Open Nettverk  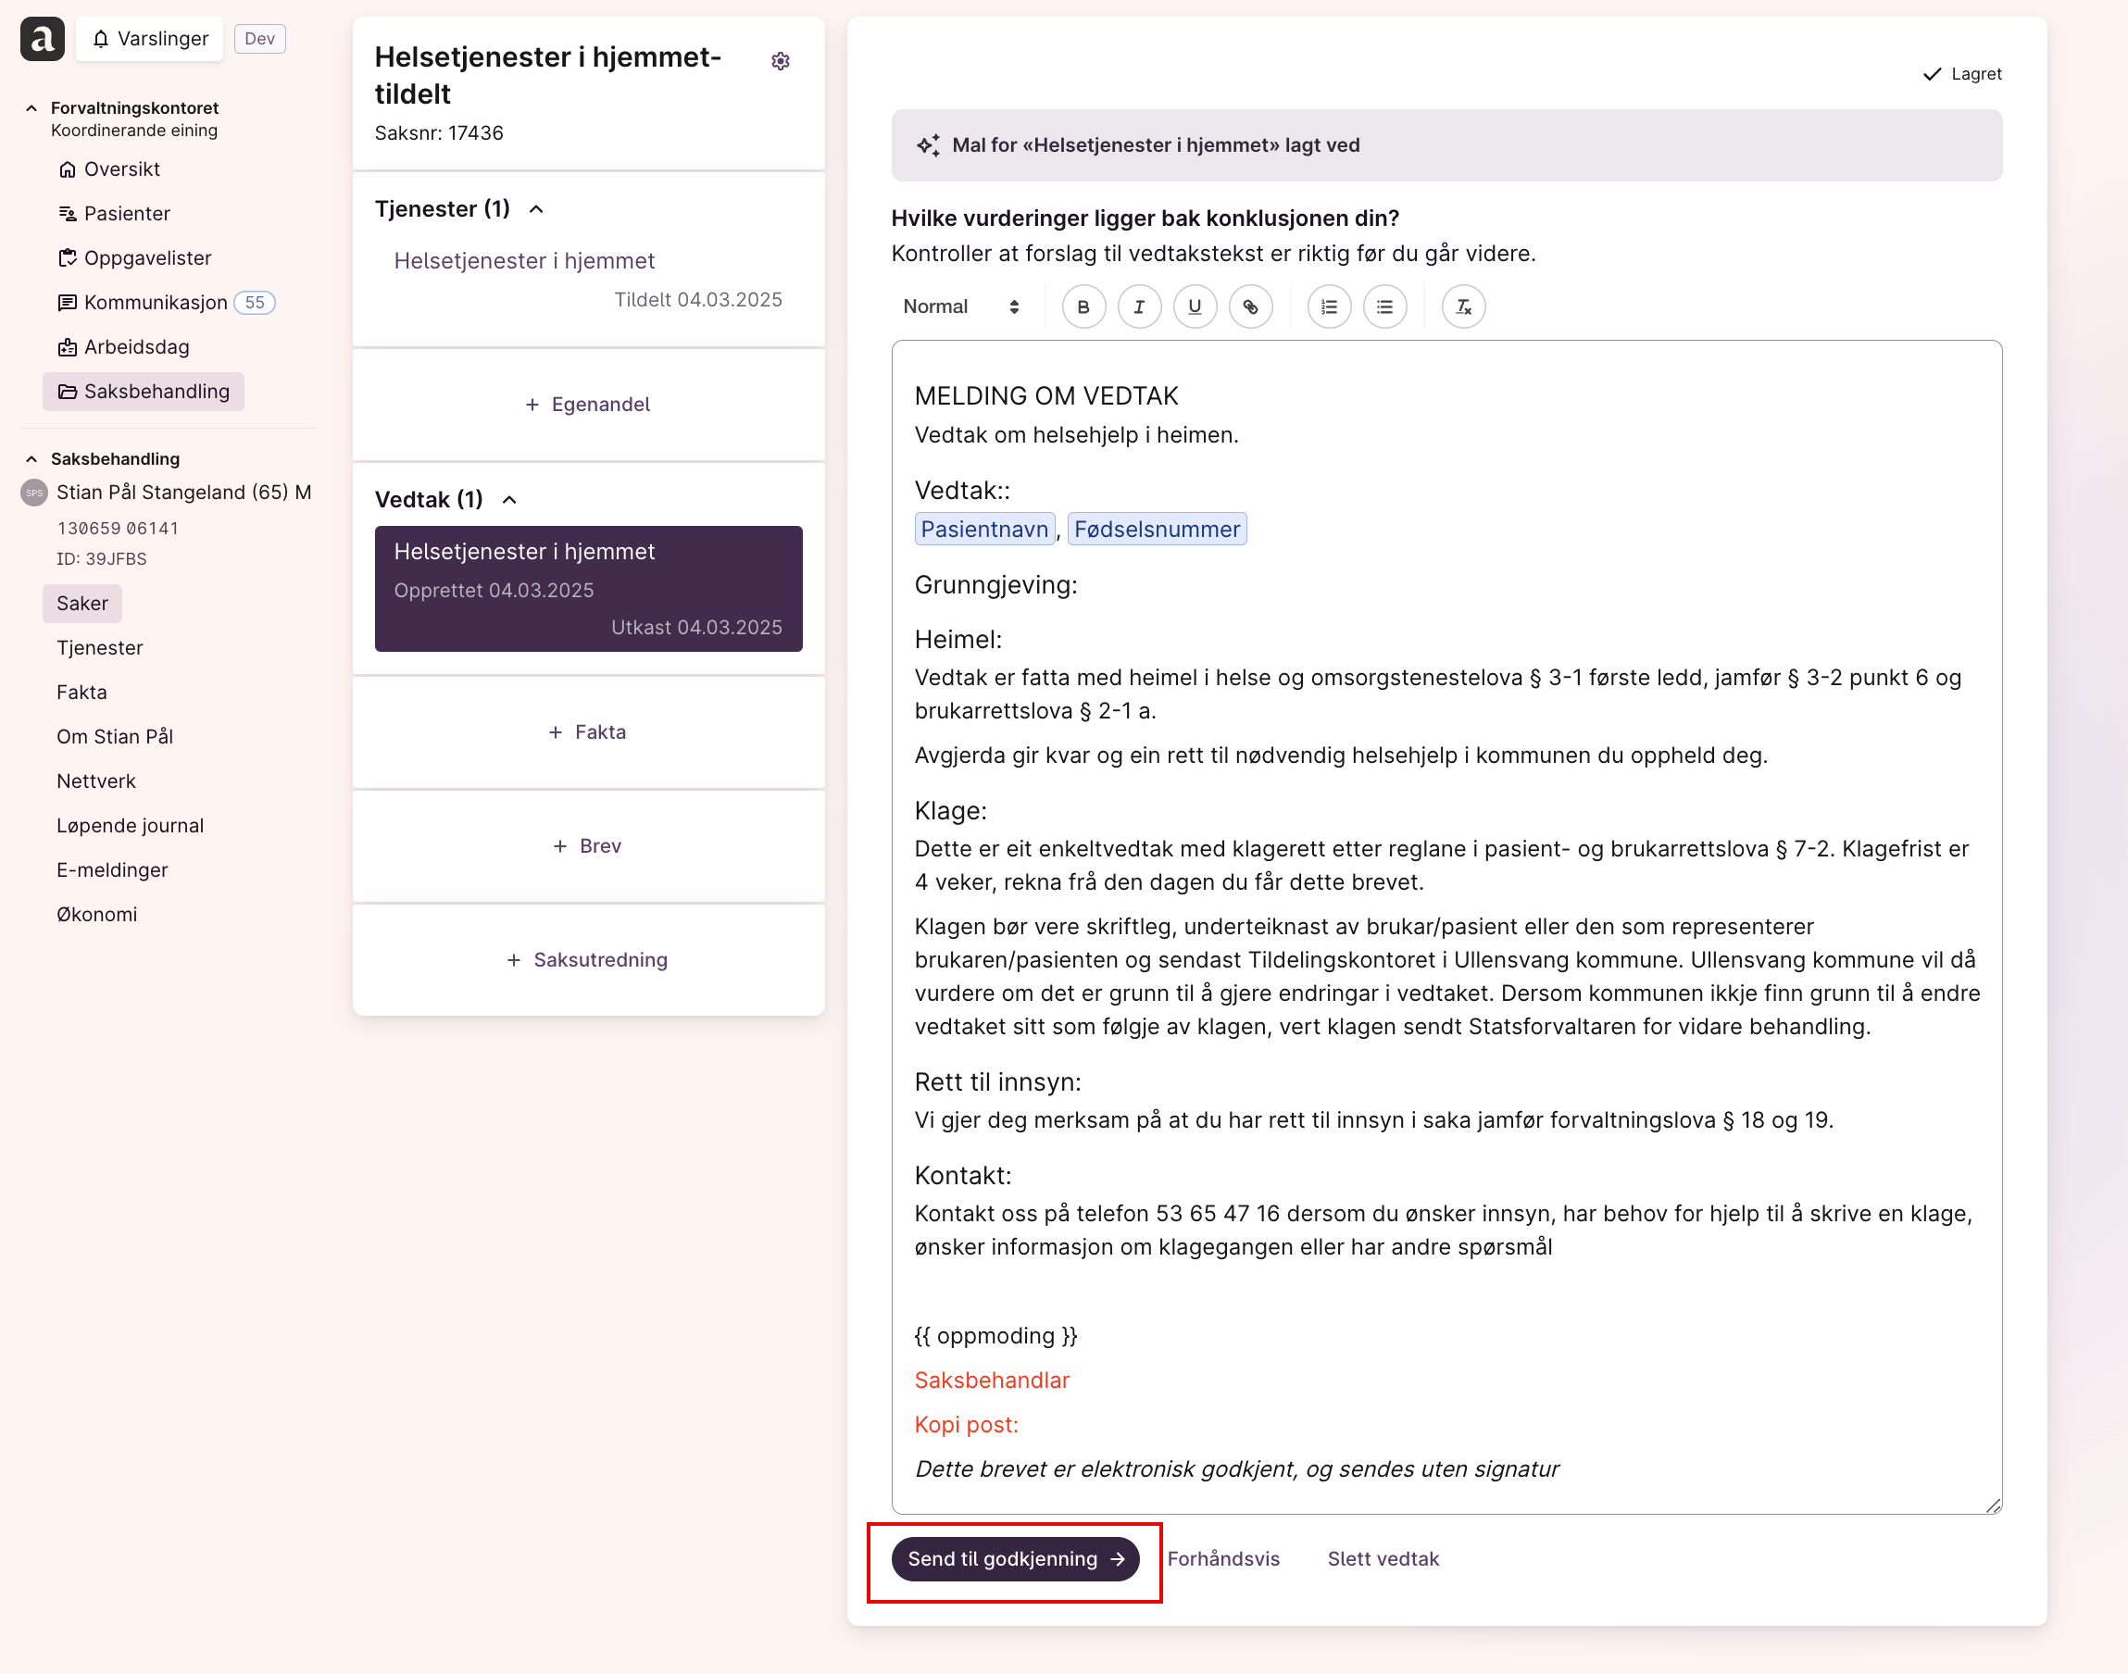pyautogui.click(x=96, y=781)
